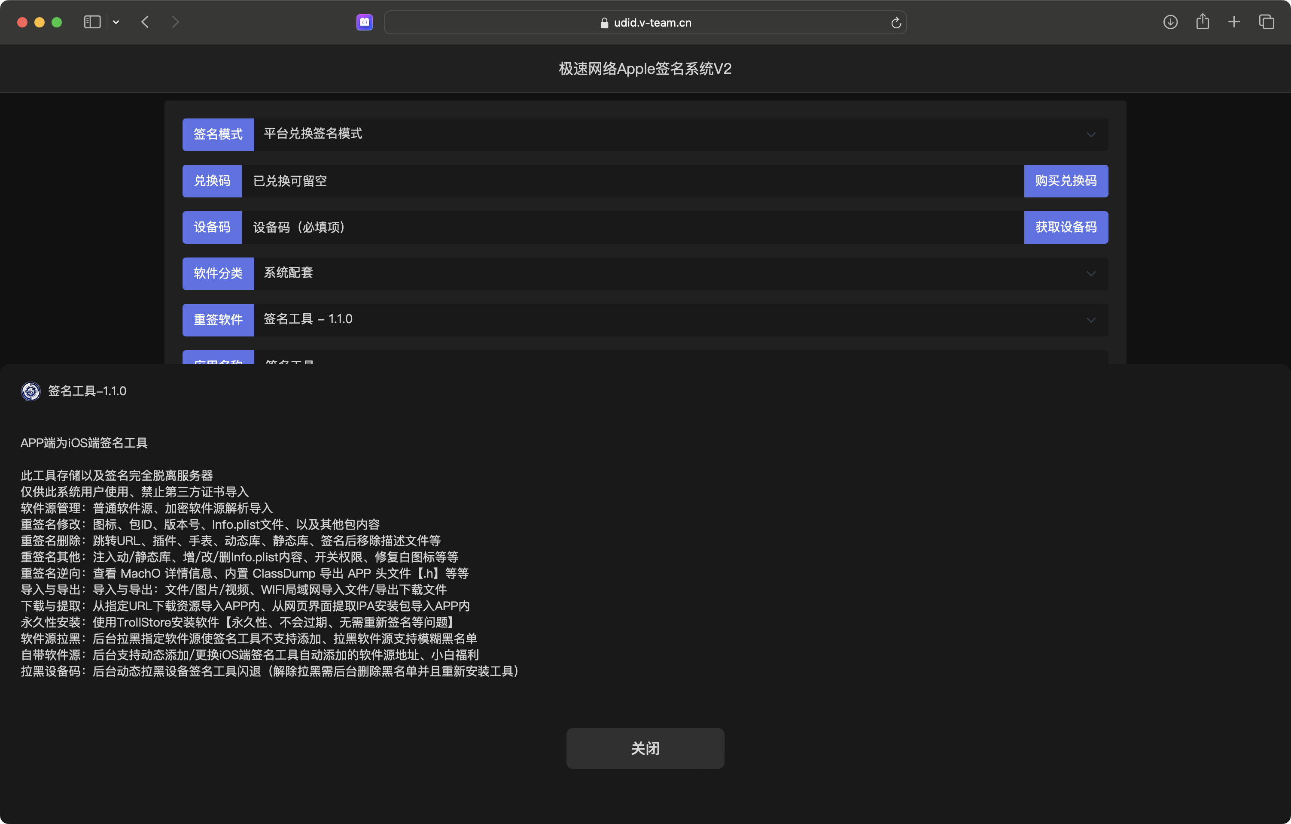This screenshot has height=824, width=1291.
Task: Expand the 软件分类 dropdown
Action: 681,274
